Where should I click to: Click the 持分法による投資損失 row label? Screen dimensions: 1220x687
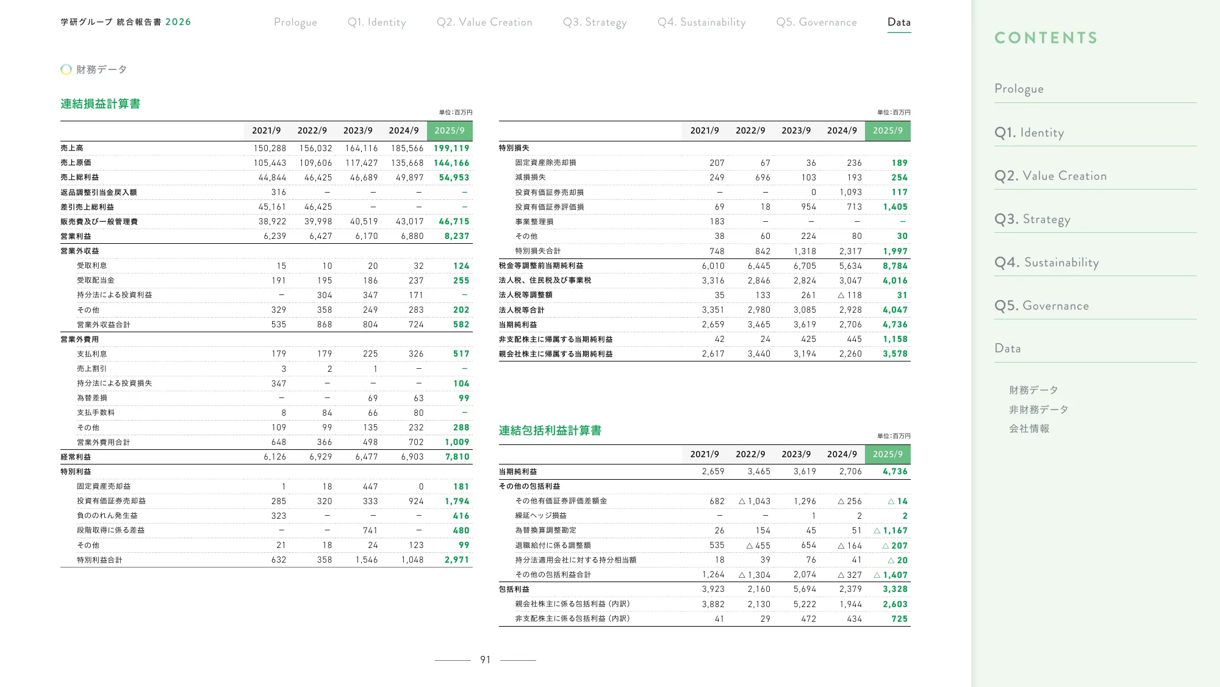point(115,383)
